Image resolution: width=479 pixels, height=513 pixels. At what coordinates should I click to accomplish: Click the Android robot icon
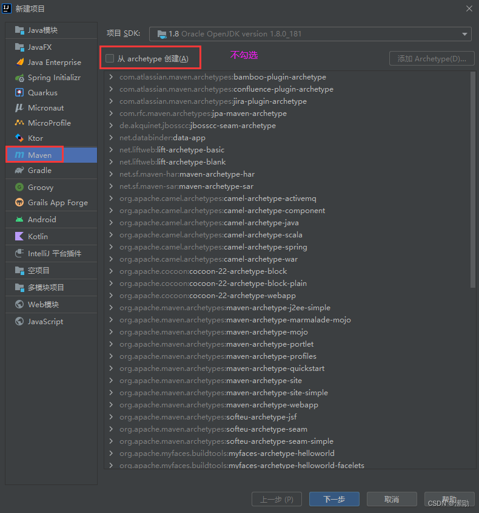(x=19, y=219)
